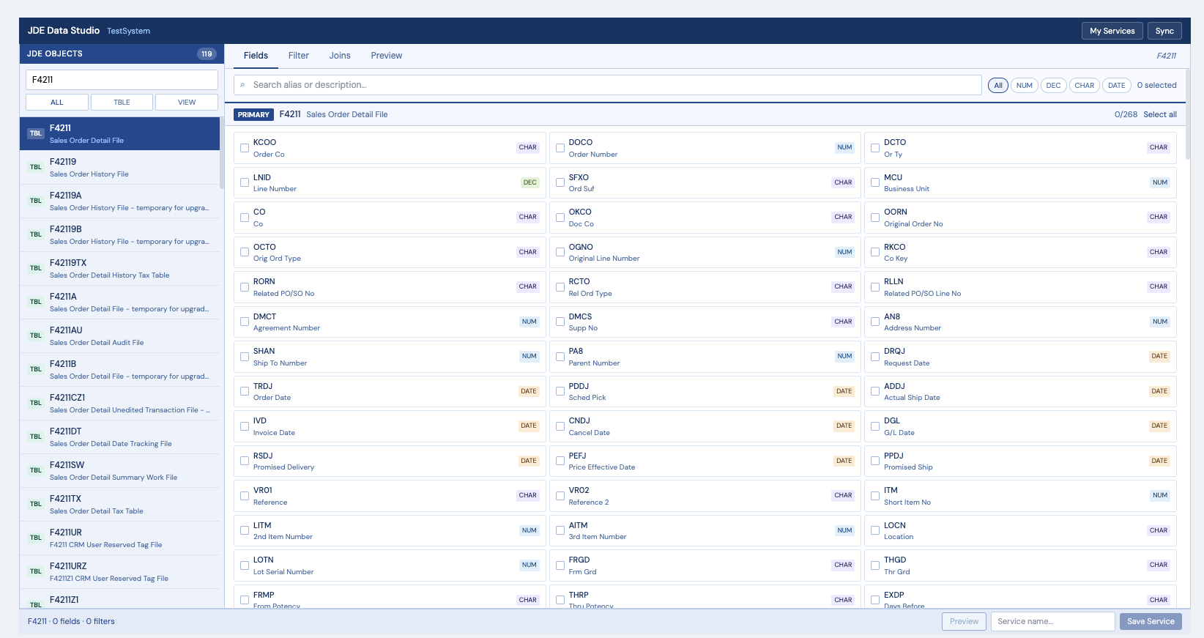Tick the KCOO Order Co checkbox

[x=245, y=148]
